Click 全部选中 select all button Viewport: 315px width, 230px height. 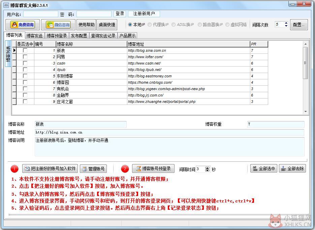(x=264, y=168)
